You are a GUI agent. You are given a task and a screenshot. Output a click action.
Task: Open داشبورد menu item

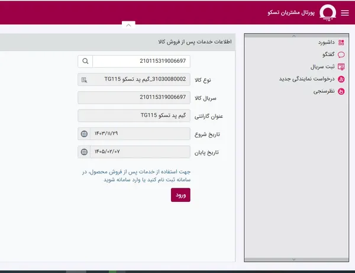click(x=326, y=43)
